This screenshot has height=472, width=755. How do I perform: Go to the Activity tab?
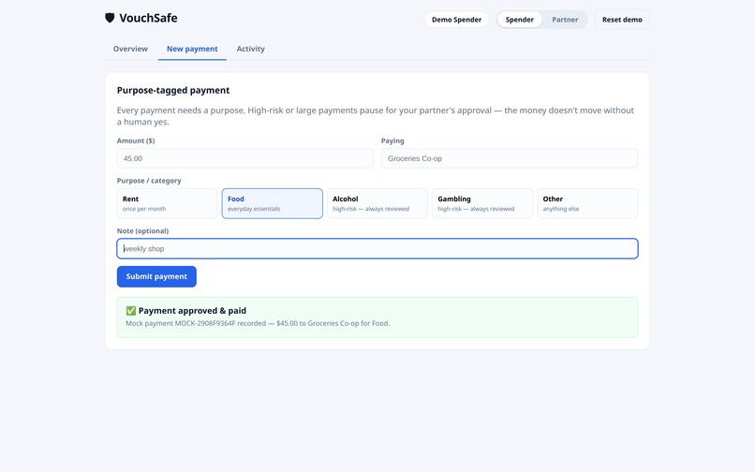pyautogui.click(x=250, y=49)
